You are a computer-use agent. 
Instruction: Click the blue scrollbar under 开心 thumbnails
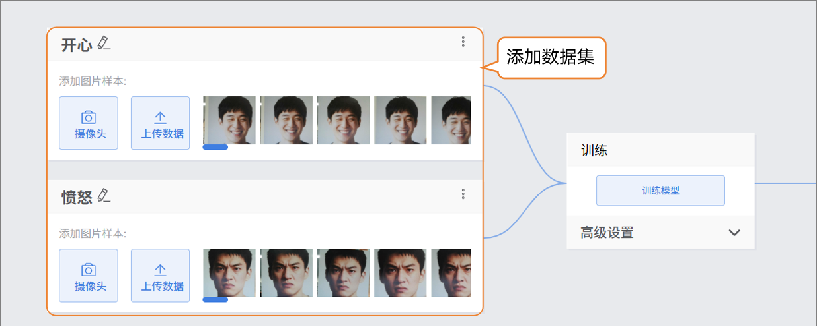(215, 147)
